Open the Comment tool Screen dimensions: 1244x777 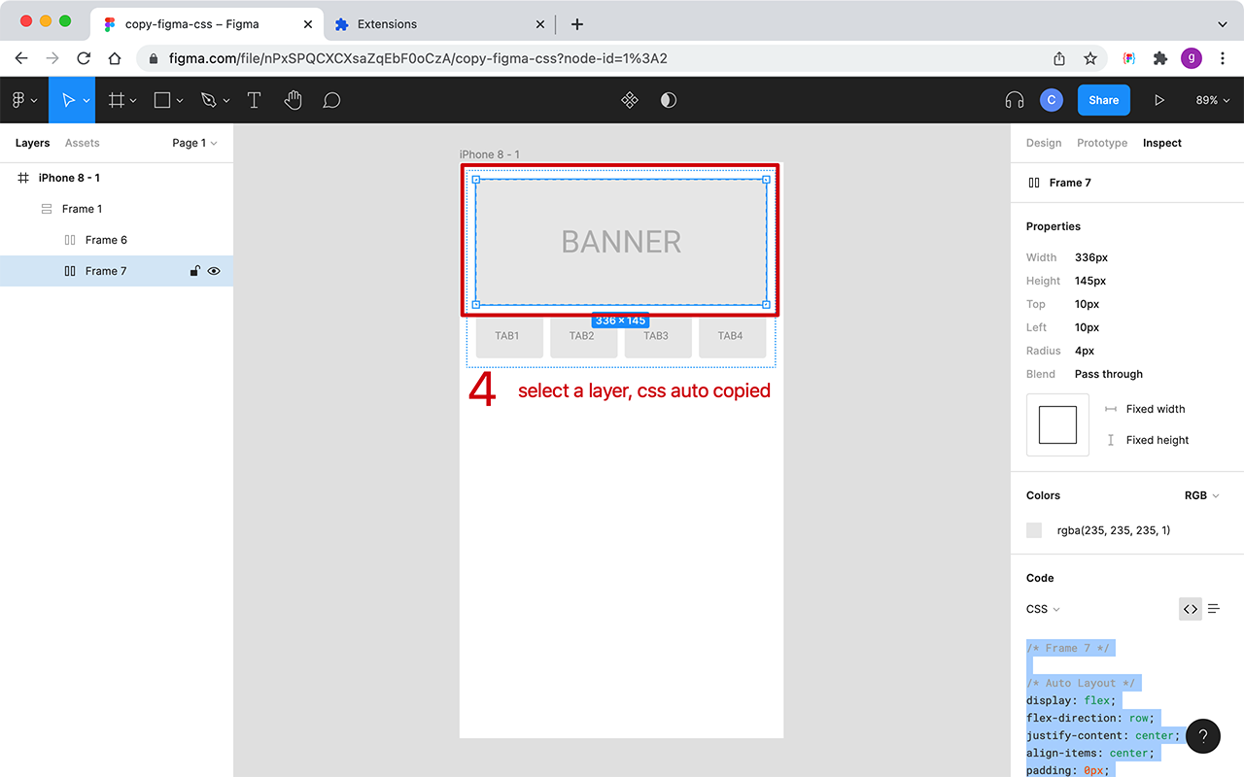(331, 99)
